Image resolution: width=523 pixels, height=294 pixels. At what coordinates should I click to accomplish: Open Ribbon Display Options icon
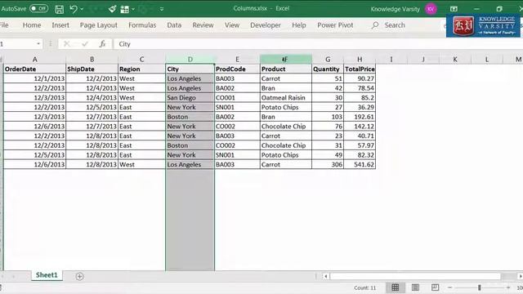[454, 9]
